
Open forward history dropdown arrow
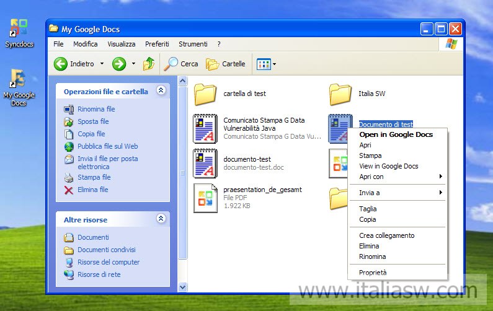tap(133, 64)
